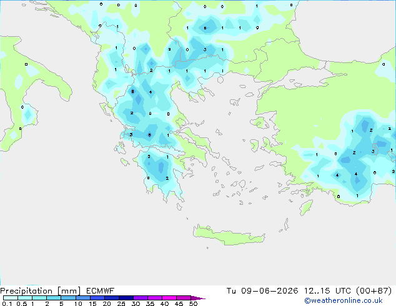Select the dark navy swatch between 25 and 30
The width and height of the screenshot is (396, 306).
[126, 298]
